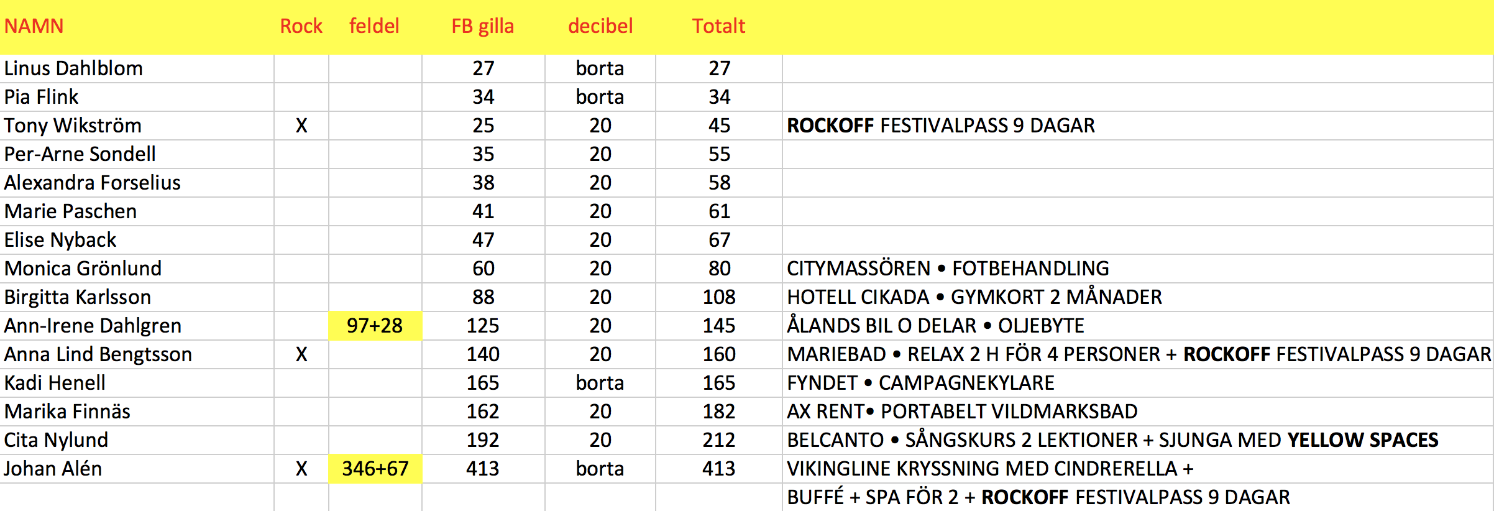Image resolution: width=1494 pixels, height=511 pixels.
Task: Select Kadi Henell's borta decibel cell
Action: coord(600,383)
